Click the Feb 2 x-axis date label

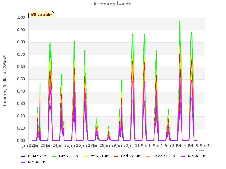tap(157, 146)
